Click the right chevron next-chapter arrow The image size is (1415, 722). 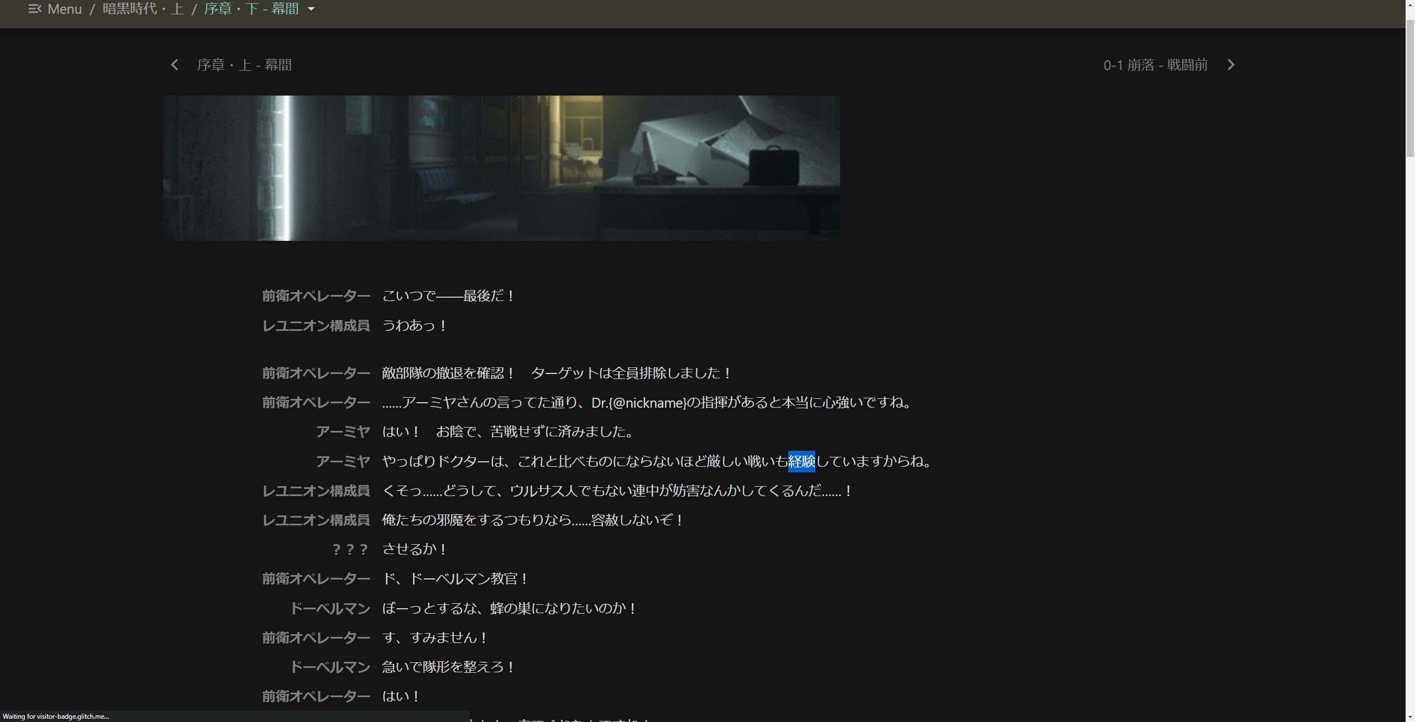(1231, 65)
